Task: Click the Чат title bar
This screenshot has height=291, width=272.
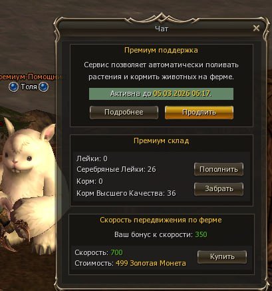Action: [162, 29]
